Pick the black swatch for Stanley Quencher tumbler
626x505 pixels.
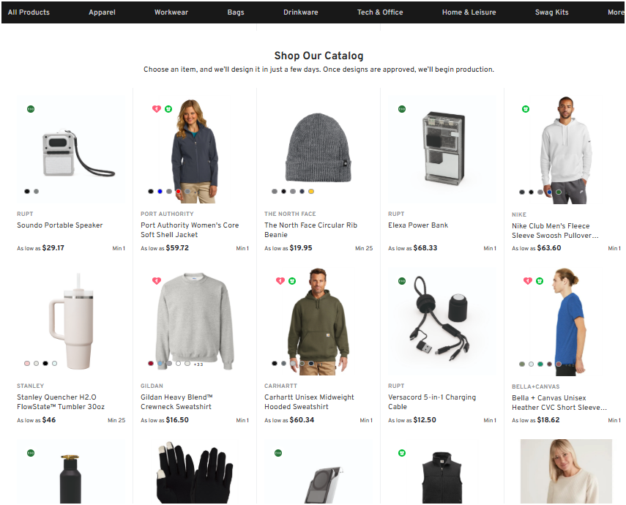coord(45,364)
